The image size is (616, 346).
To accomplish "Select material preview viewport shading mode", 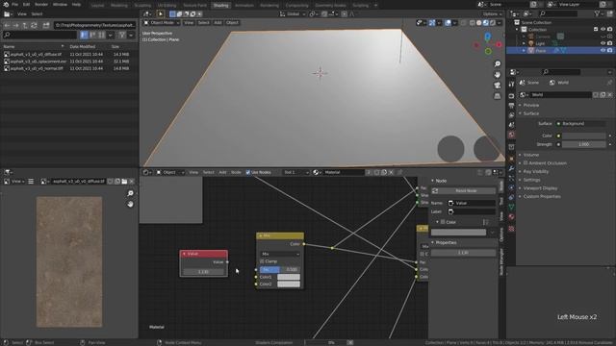I will (x=485, y=23).
